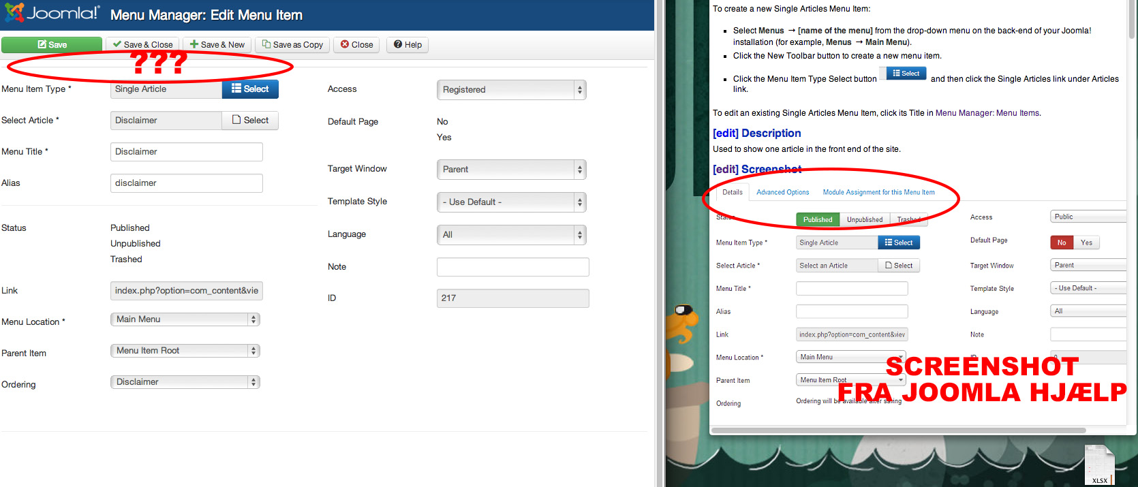Click the Single Article type field in the editor
The width and height of the screenshot is (1138, 487).
(x=166, y=89)
